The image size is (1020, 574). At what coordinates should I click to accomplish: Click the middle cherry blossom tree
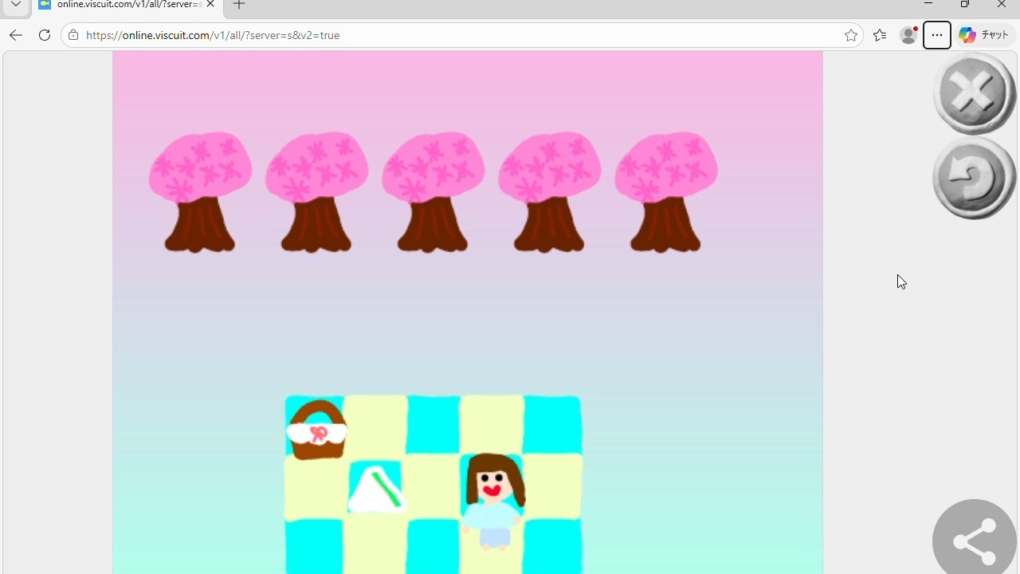pos(433,191)
